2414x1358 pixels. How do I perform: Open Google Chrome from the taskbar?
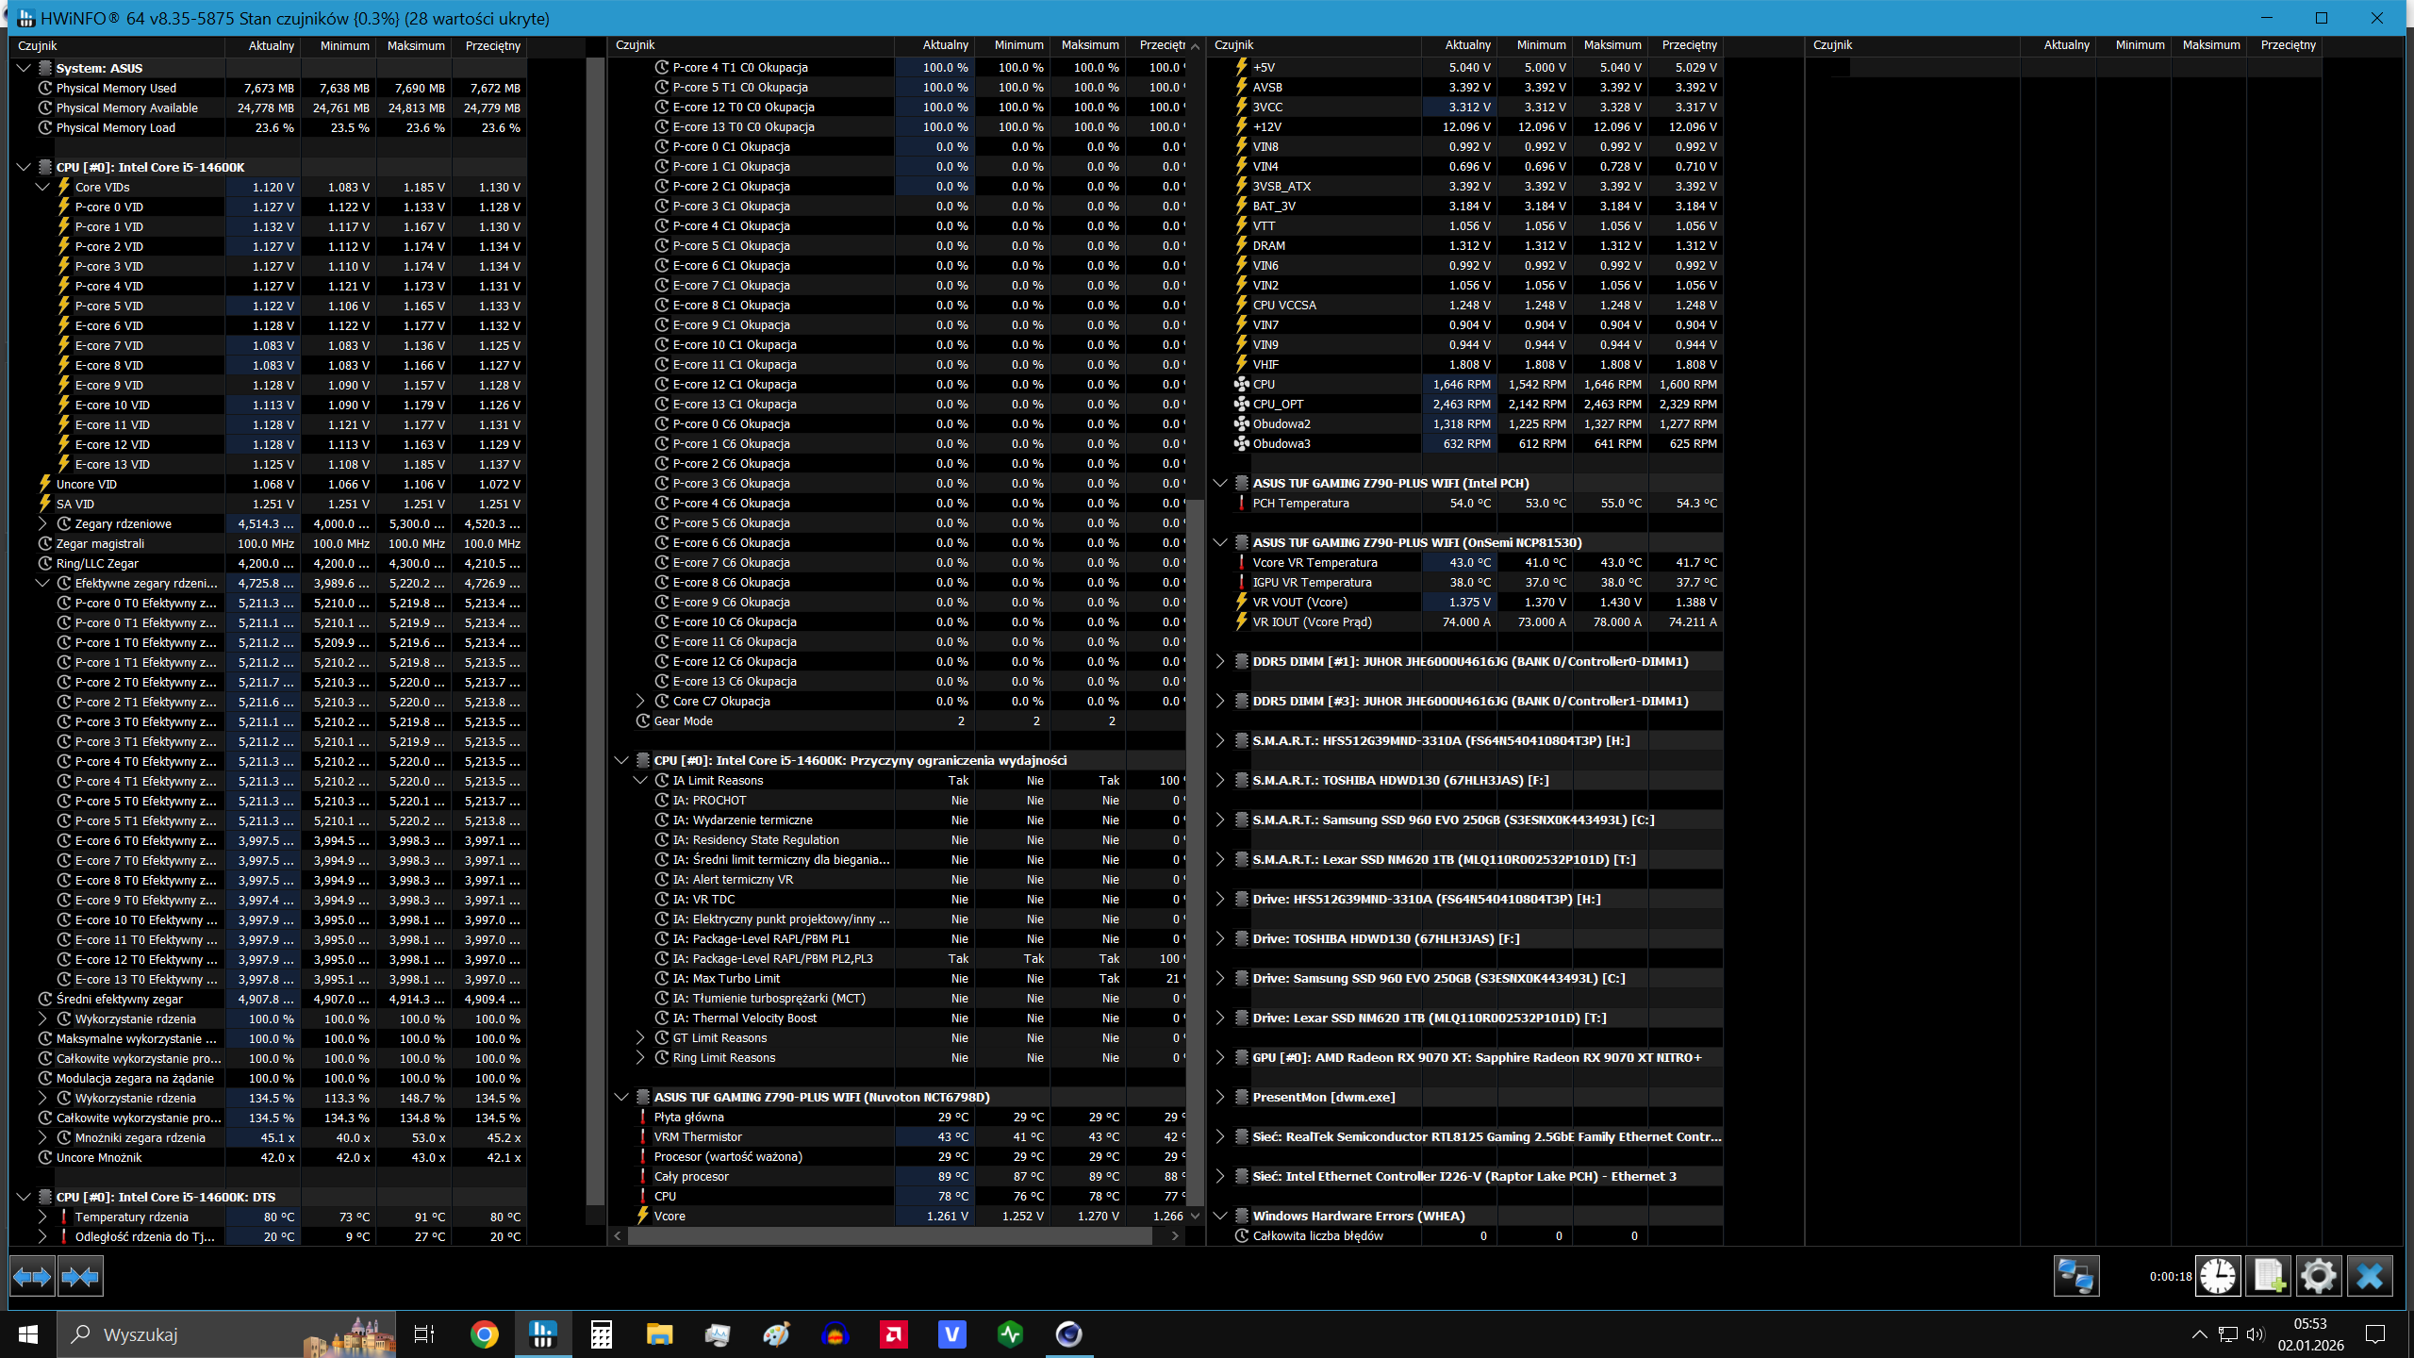pyautogui.click(x=484, y=1333)
